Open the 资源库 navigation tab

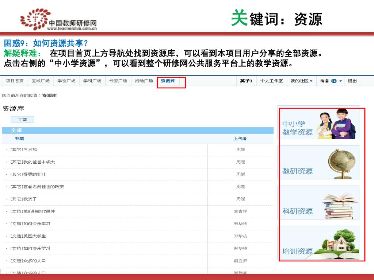pos(168,81)
